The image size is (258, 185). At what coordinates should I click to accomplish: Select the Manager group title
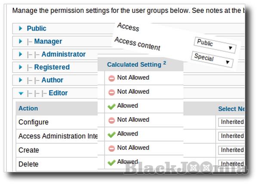(48, 41)
